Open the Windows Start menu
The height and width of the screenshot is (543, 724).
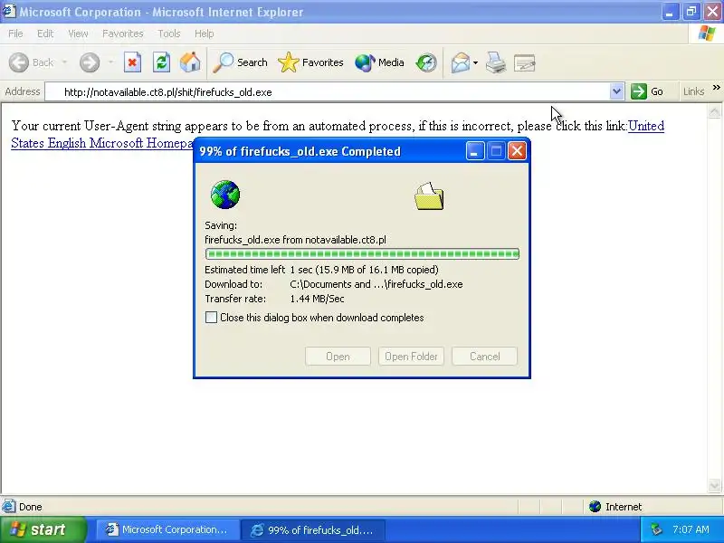coord(43,529)
